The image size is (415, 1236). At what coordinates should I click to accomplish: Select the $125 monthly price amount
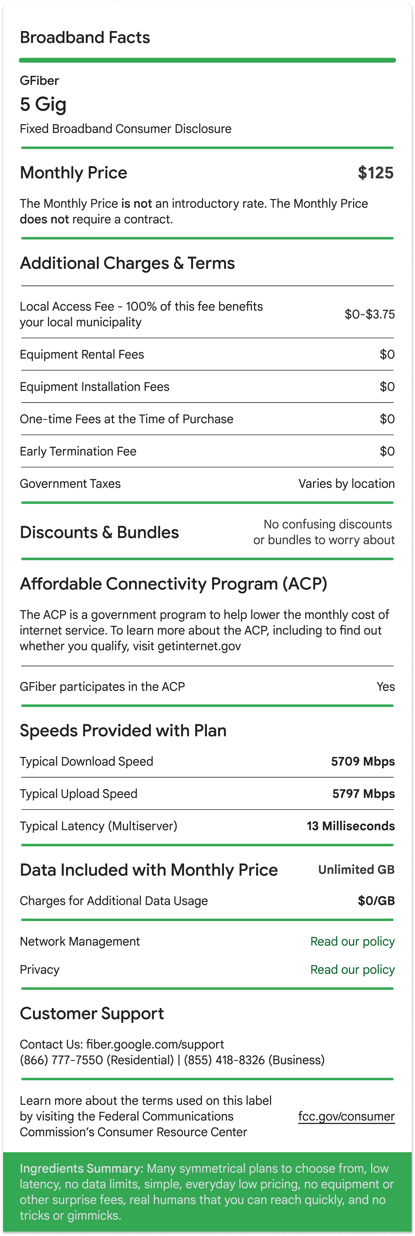pos(375,173)
